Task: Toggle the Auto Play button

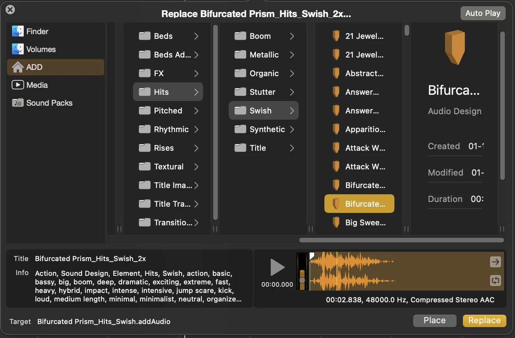Action: (483, 13)
